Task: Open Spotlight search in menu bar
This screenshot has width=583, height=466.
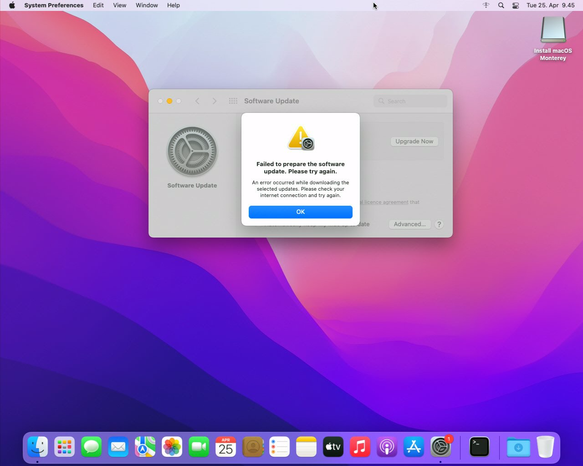Action: (x=501, y=5)
